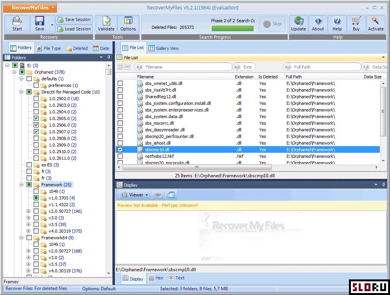
Task: Click the E: drive icon in tree
Action: click(22, 65)
